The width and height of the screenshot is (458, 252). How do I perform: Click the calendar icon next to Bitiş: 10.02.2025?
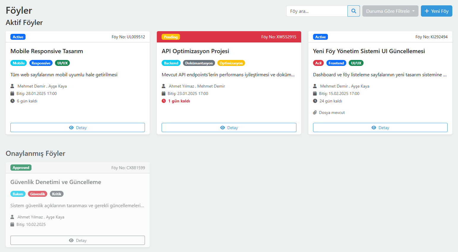[12, 224]
